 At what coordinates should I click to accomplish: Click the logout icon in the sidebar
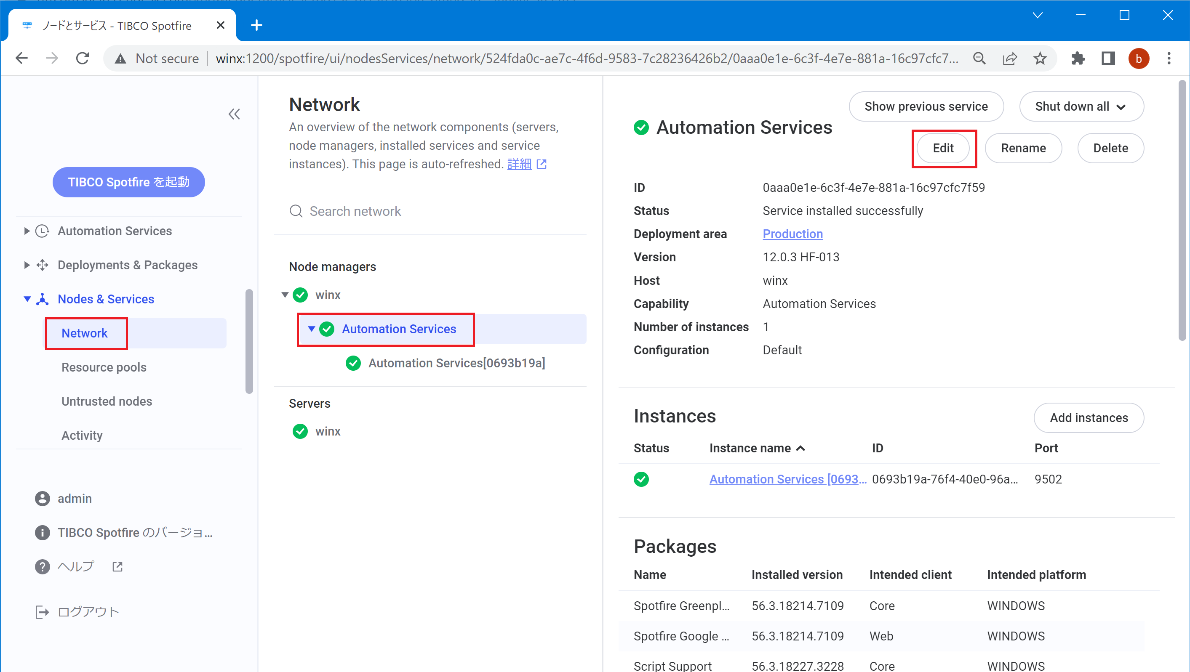point(42,612)
